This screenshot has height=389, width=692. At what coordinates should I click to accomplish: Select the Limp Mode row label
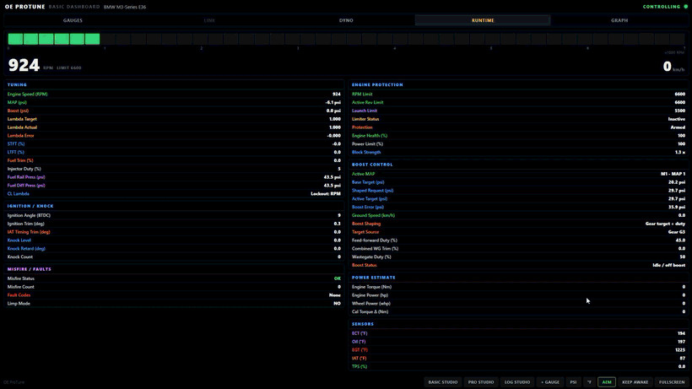[19, 304]
